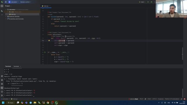Open the Python Console layers icon
Screen dimensions: 187x105
pos(2,80)
